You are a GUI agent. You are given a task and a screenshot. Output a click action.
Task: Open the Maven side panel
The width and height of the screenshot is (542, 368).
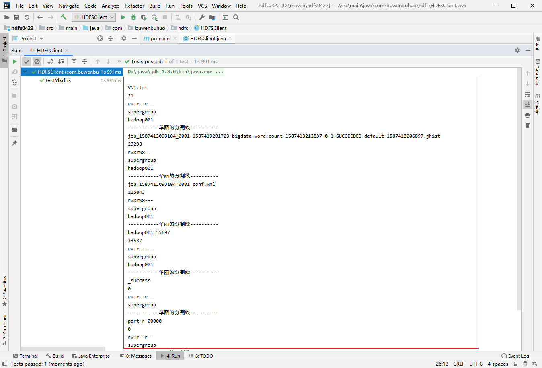tap(538, 104)
